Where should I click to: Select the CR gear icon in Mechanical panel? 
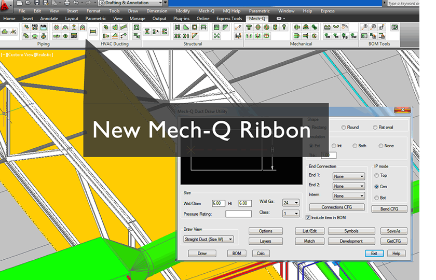(328, 36)
